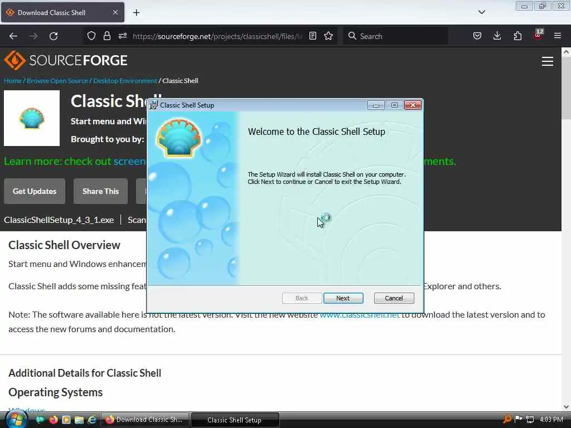Click the ClassicShellSetup_4_3_1.exe text
The width and height of the screenshot is (571, 428).
tap(59, 220)
